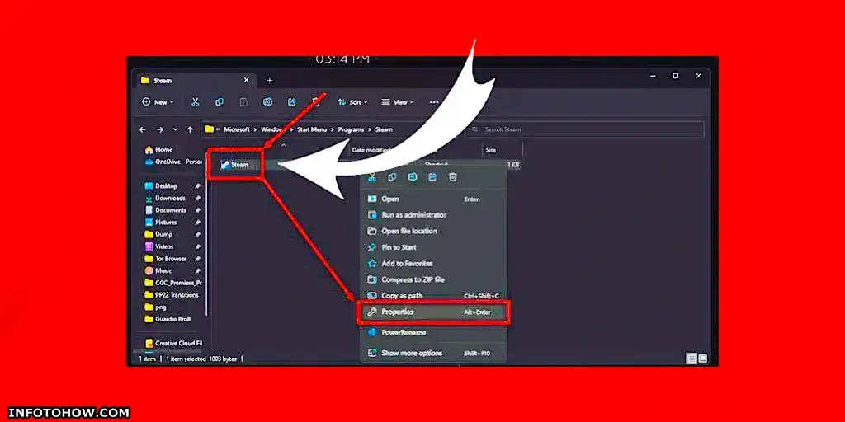Viewport: 845px width, 422px height.
Task: Open the Sort dropdown
Action: tap(352, 102)
